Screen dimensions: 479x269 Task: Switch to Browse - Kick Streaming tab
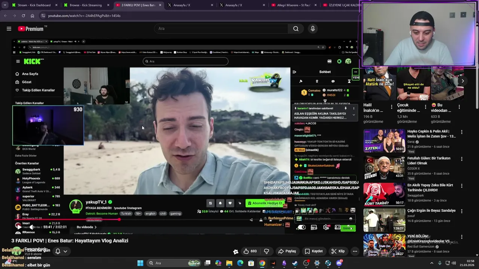(85, 5)
